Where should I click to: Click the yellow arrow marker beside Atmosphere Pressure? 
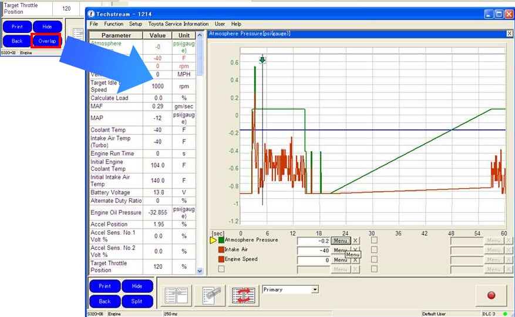click(213, 241)
